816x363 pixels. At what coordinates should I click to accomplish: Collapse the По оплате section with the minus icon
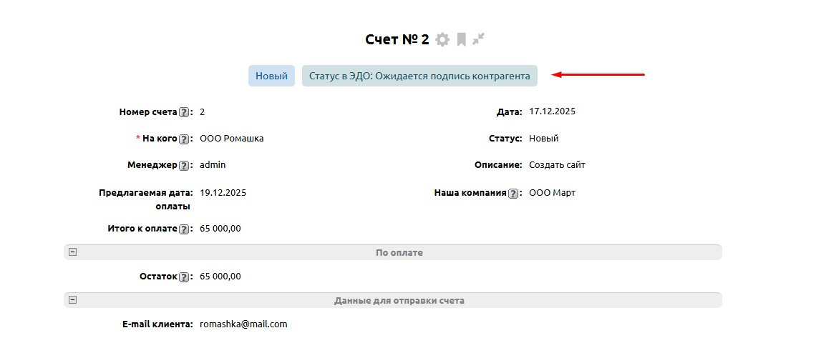pos(72,252)
